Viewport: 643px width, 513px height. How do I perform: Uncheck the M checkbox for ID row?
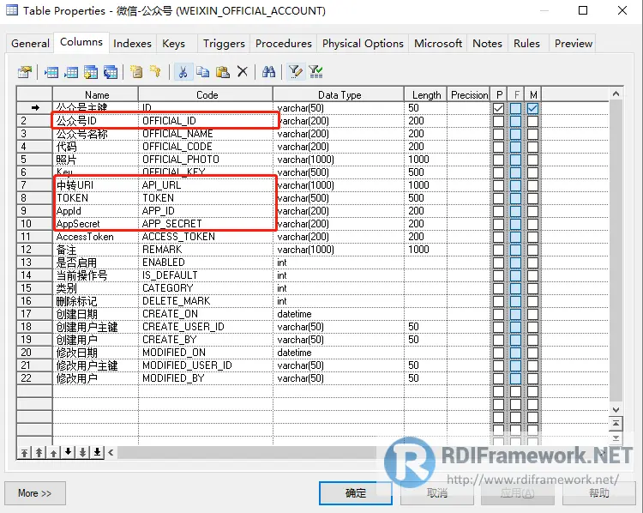coord(532,108)
